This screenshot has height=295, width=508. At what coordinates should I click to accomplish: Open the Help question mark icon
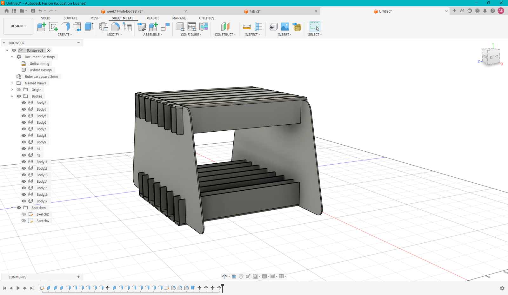(x=492, y=11)
